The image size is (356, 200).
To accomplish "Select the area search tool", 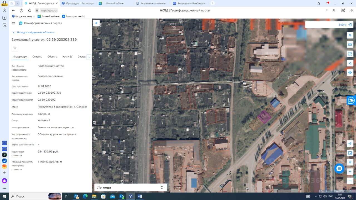I will (350, 54).
